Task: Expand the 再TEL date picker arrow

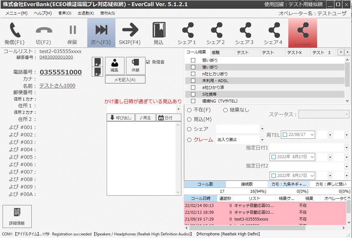Action: (x=312, y=135)
